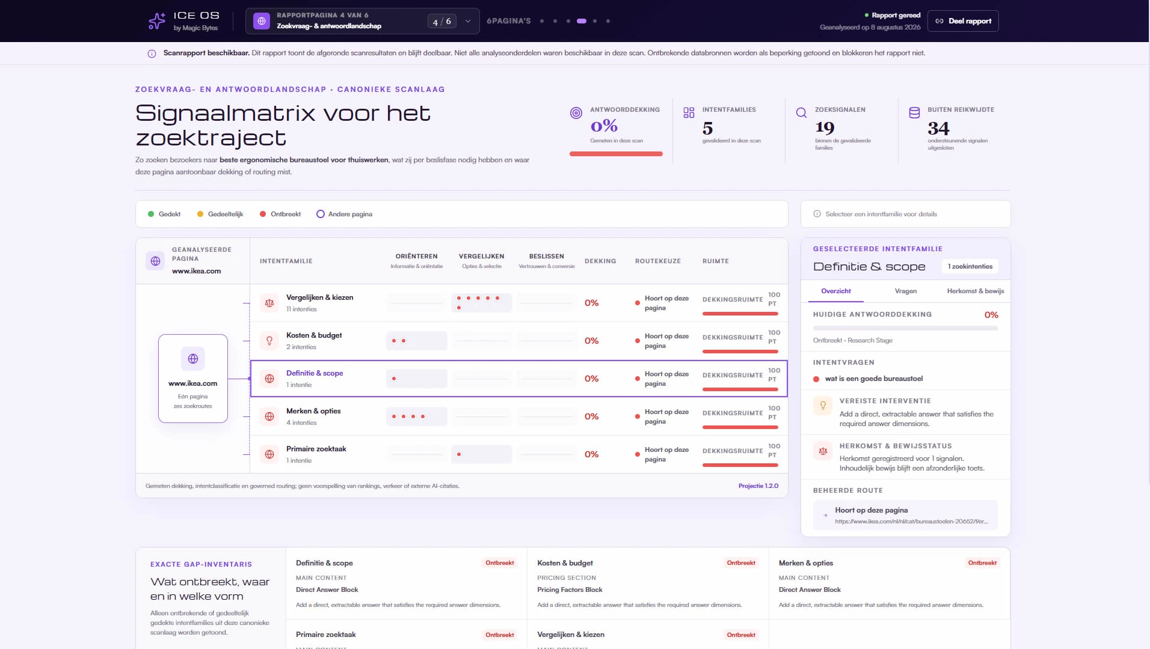Open the ikea.com bureaustoelen link

pyautogui.click(x=911, y=522)
